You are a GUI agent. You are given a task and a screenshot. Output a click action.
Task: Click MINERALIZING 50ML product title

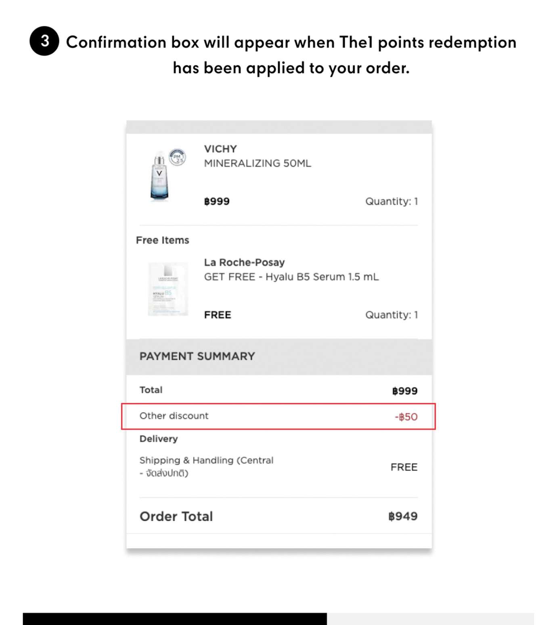pyautogui.click(x=258, y=164)
